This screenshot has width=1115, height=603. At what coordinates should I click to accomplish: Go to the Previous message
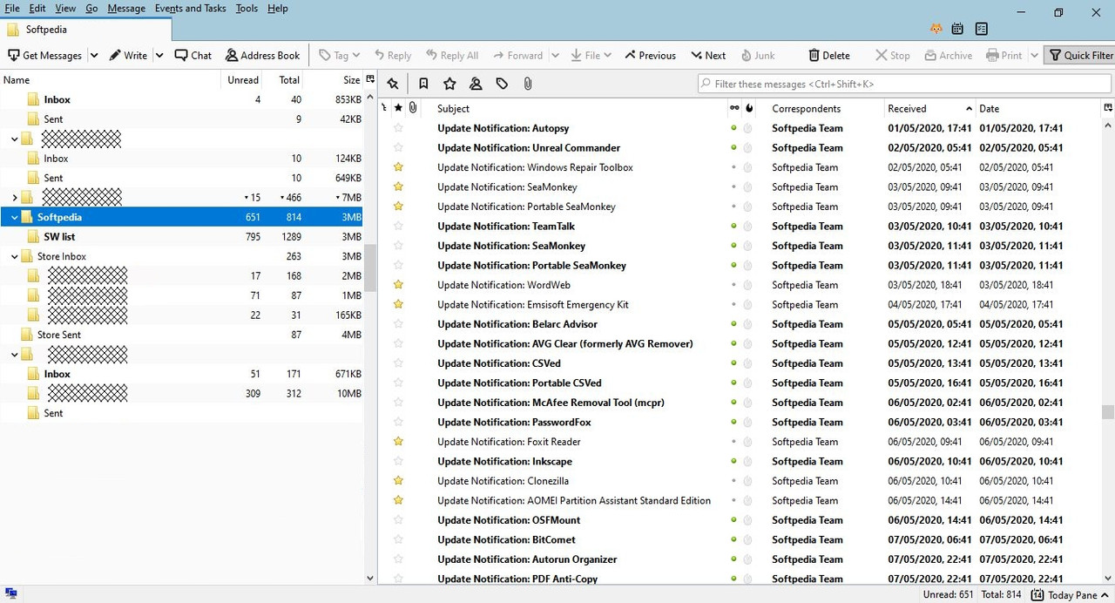pyautogui.click(x=650, y=55)
